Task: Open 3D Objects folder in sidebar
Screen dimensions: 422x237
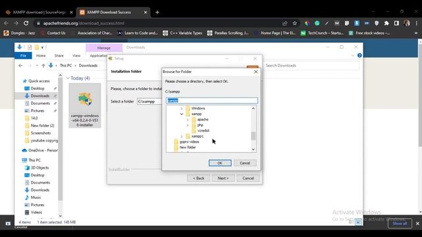Action: 40,168
